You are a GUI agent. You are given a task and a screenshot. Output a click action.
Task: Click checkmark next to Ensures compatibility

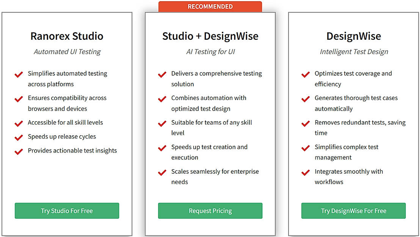(19, 99)
